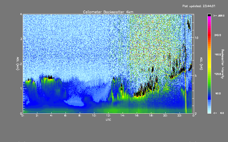
Task: Select the 'UTC' x-axis label
Action: point(108,120)
